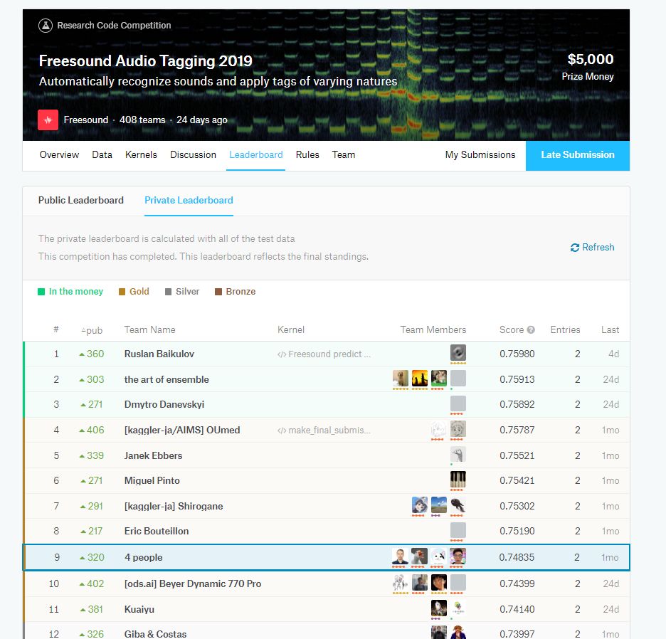The image size is (666, 639).
Task: Click the Kuaiyu team name
Action: pos(139,609)
